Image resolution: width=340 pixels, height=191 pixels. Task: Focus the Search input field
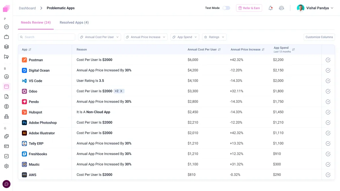(46, 37)
